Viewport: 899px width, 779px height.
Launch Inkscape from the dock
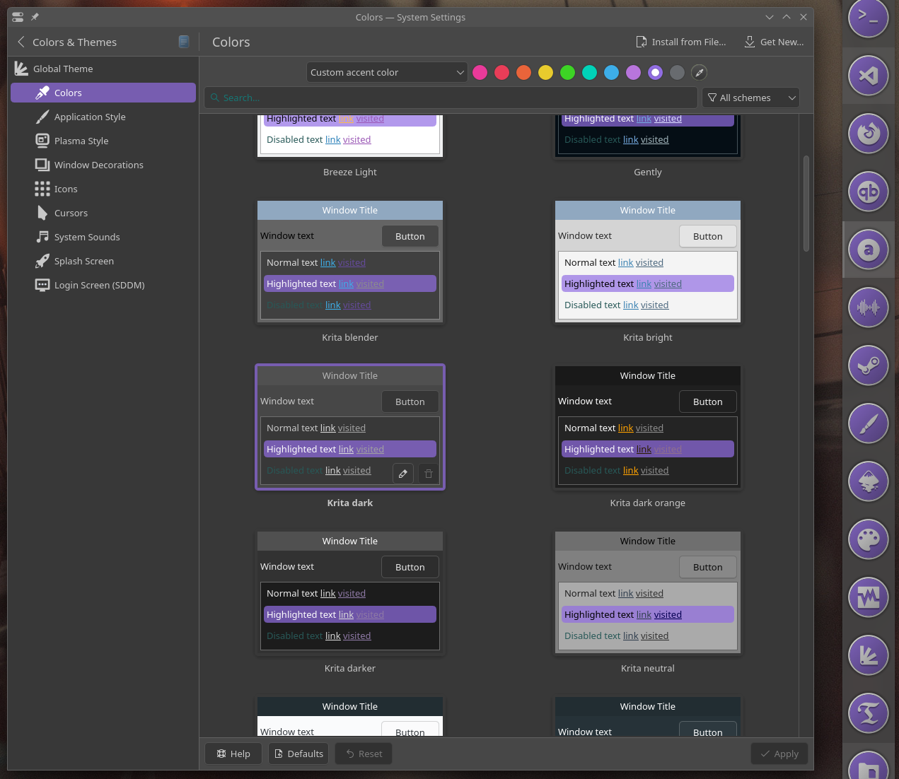click(868, 481)
